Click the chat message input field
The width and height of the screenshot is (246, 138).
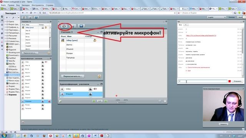tap(203, 81)
